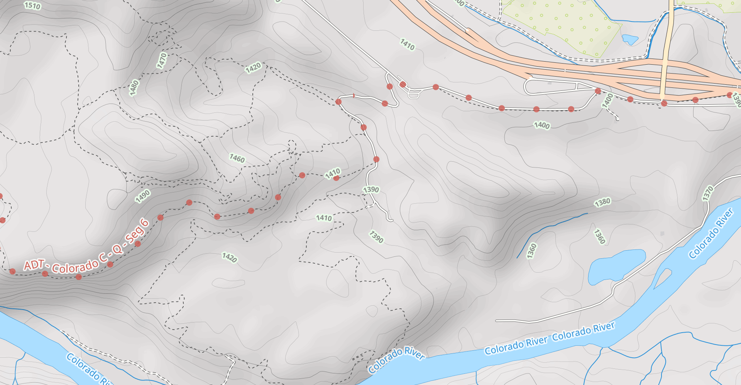This screenshot has width=741, height=385.
Task: Click the small blue pond beside the green orchard
Action: click(630, 39)
